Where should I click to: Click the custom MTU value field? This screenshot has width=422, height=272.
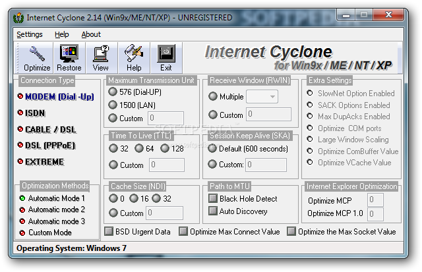[x=166, y=118]
